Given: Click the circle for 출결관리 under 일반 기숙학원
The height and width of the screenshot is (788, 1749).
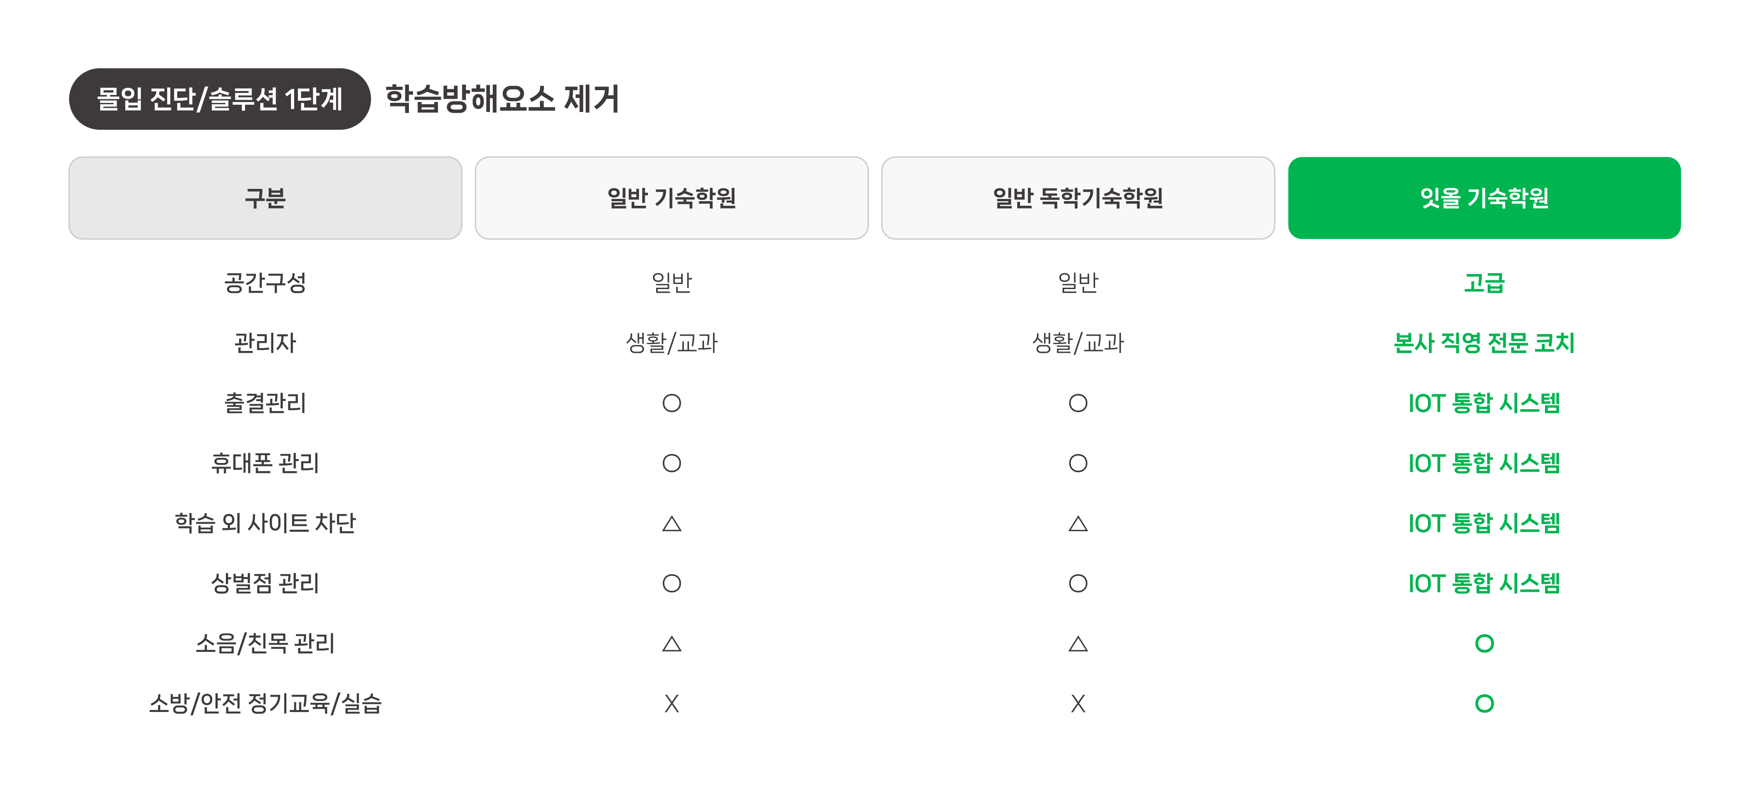Looking at the screenshot, I should [672, 403].
